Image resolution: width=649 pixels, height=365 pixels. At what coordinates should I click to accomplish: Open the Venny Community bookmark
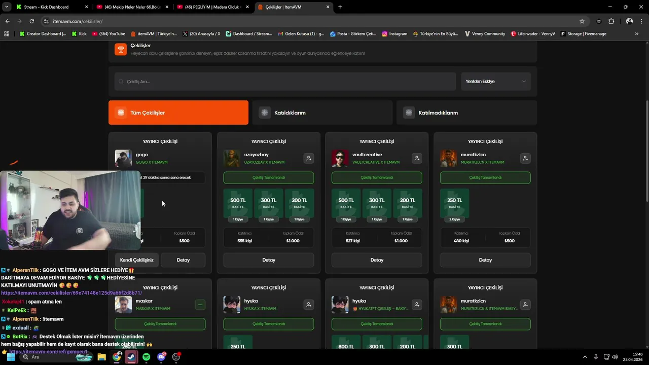click(485, 34)
